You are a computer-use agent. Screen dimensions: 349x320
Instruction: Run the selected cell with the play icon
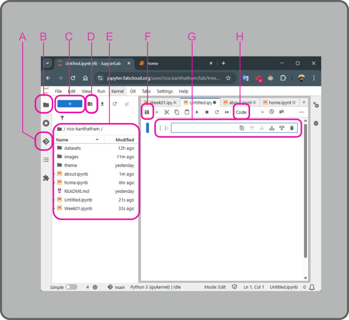(x=197, y=112)
